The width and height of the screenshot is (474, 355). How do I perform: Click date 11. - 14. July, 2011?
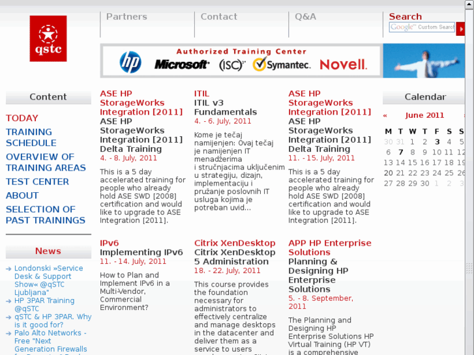point(133,261)
